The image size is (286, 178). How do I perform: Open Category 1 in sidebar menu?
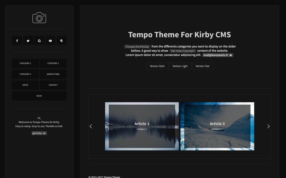pyautogui.click(x=25, y=63)
